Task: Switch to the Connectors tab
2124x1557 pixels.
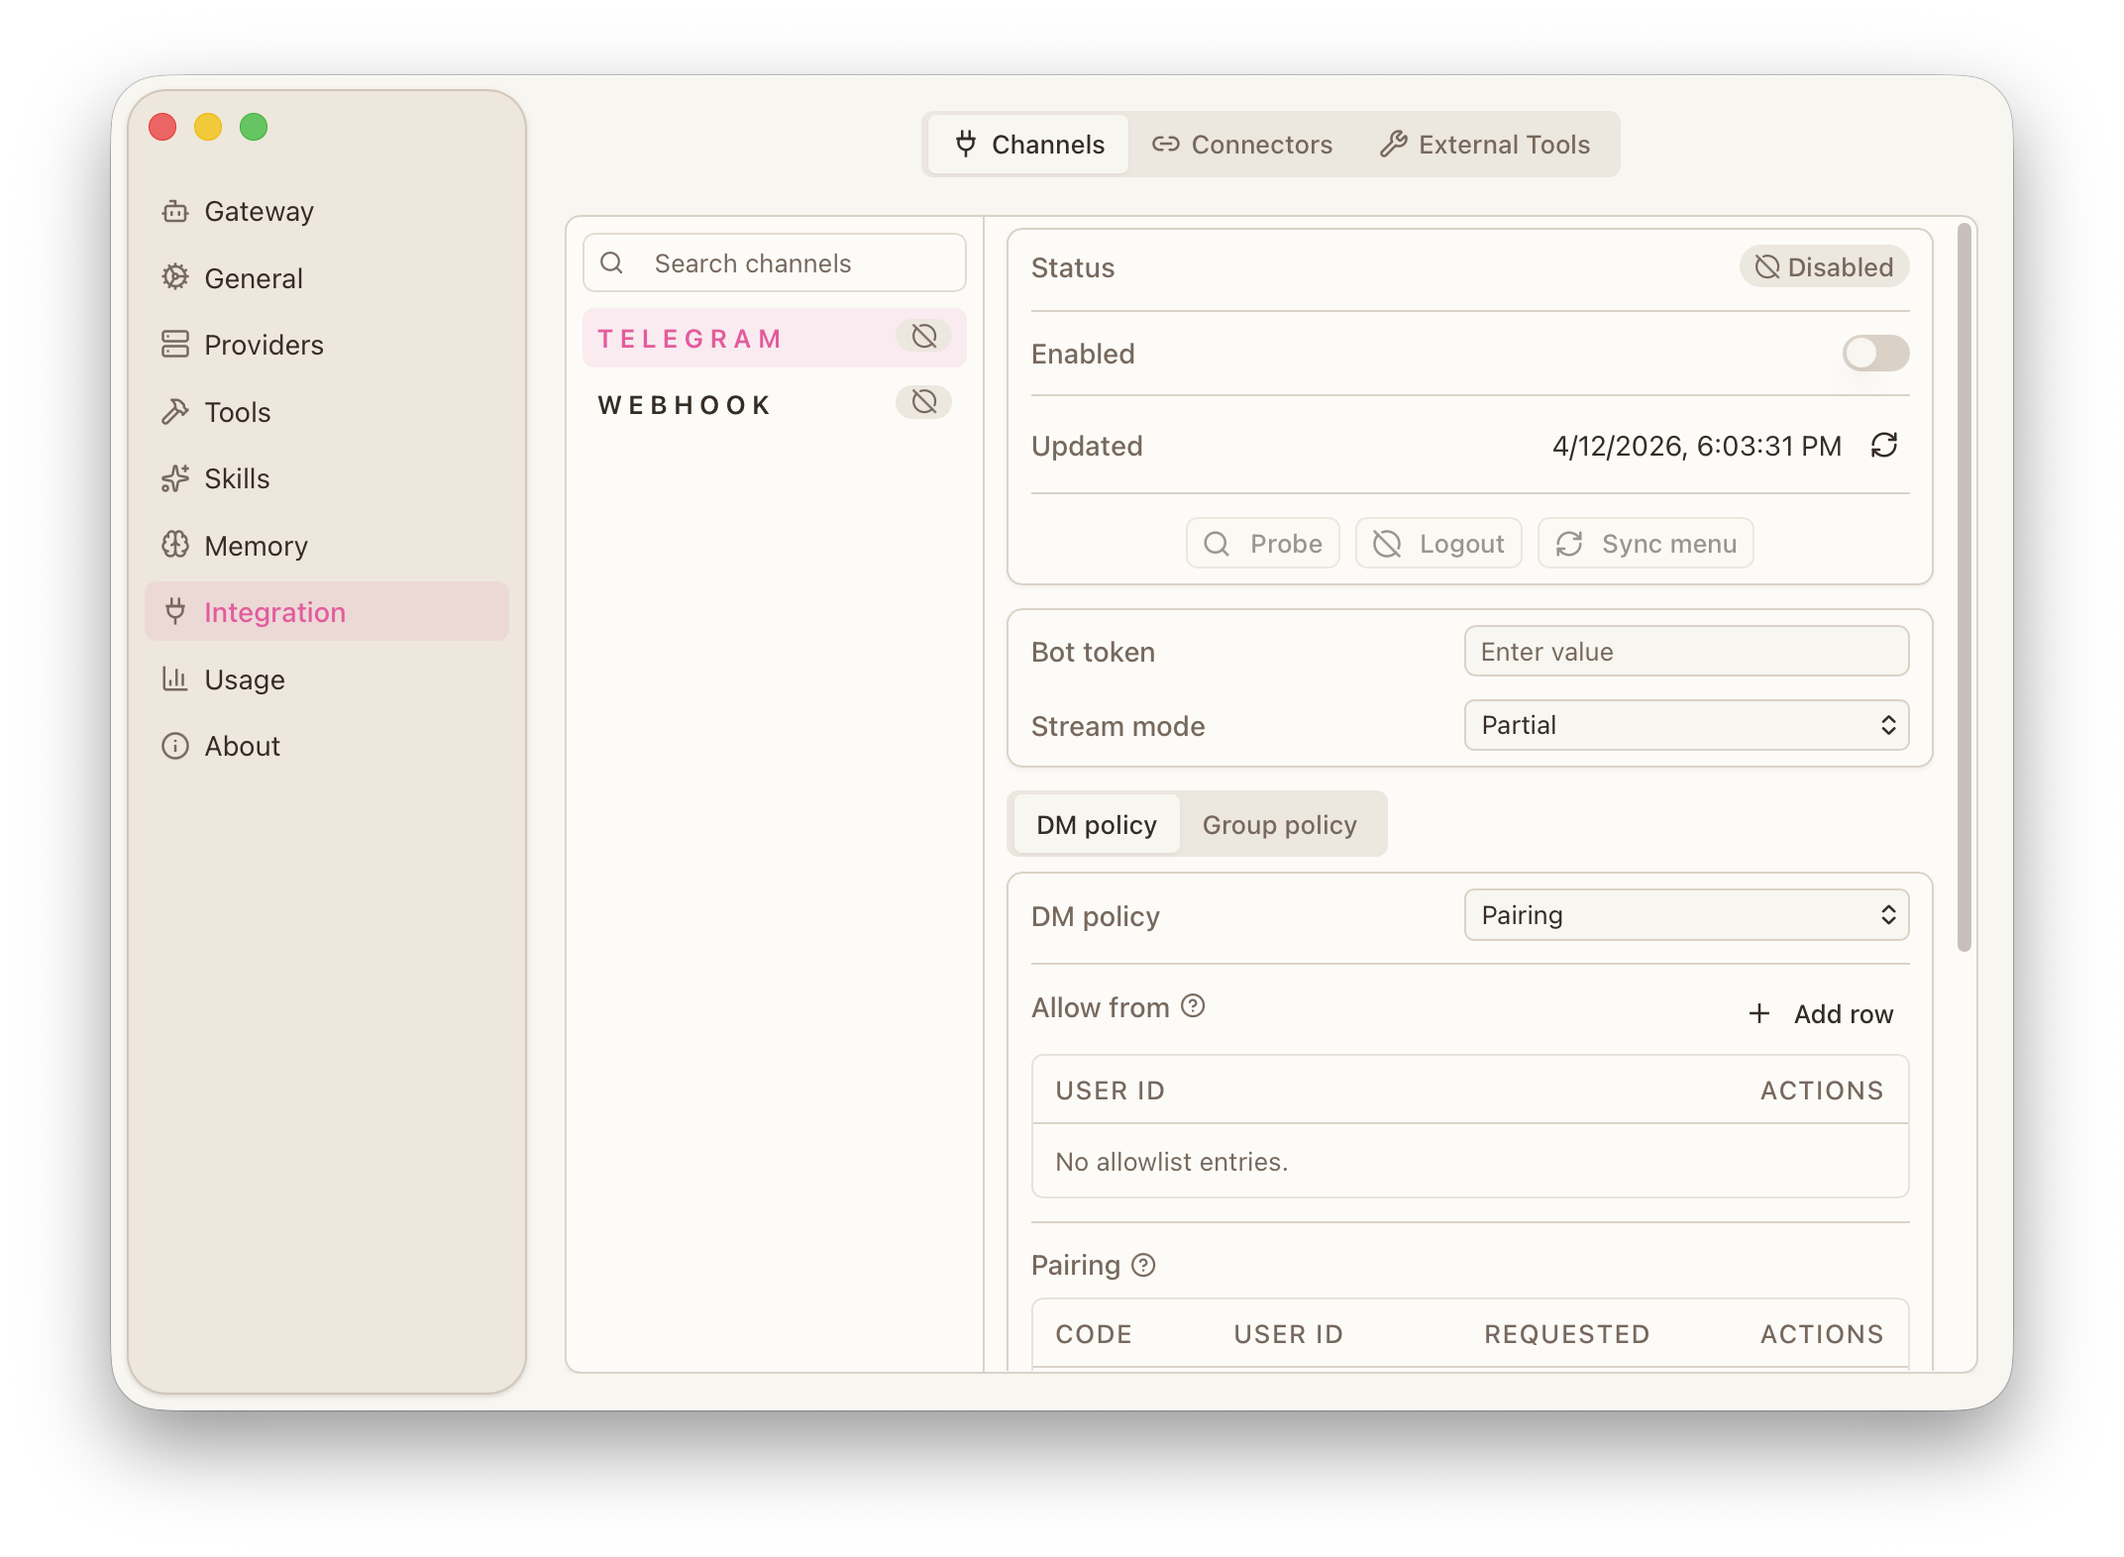Action: click(1242, 144)
